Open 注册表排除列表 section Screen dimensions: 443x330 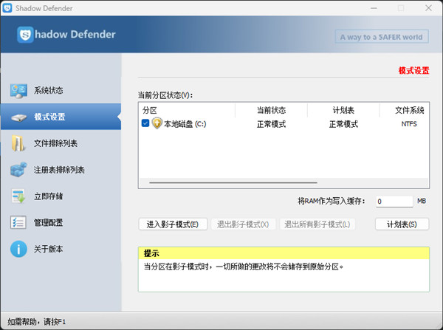pos(61,170)
